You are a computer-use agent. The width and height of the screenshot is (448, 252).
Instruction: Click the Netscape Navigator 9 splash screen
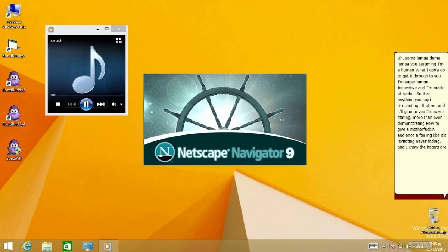pos(225,119)
